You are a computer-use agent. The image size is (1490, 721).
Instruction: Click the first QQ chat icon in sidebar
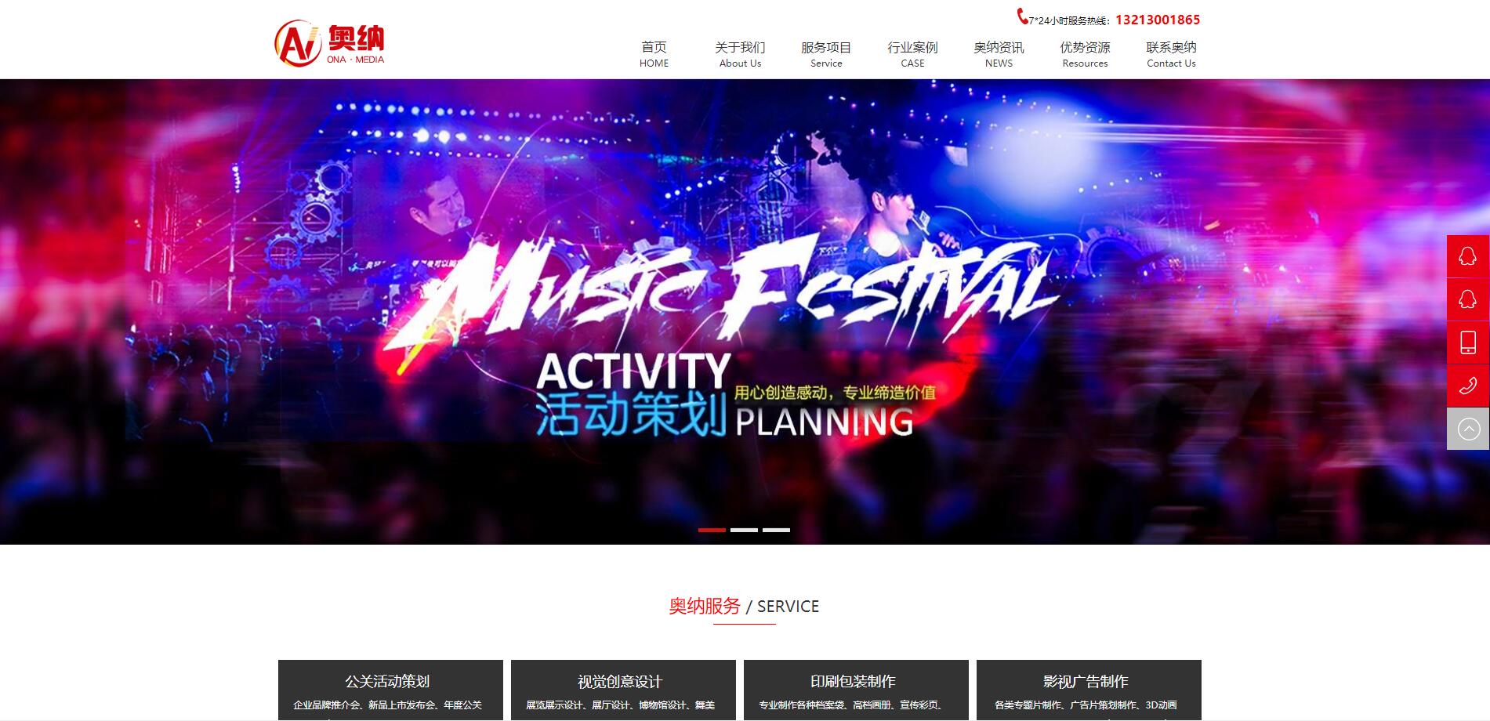(x=1468, y=255)
